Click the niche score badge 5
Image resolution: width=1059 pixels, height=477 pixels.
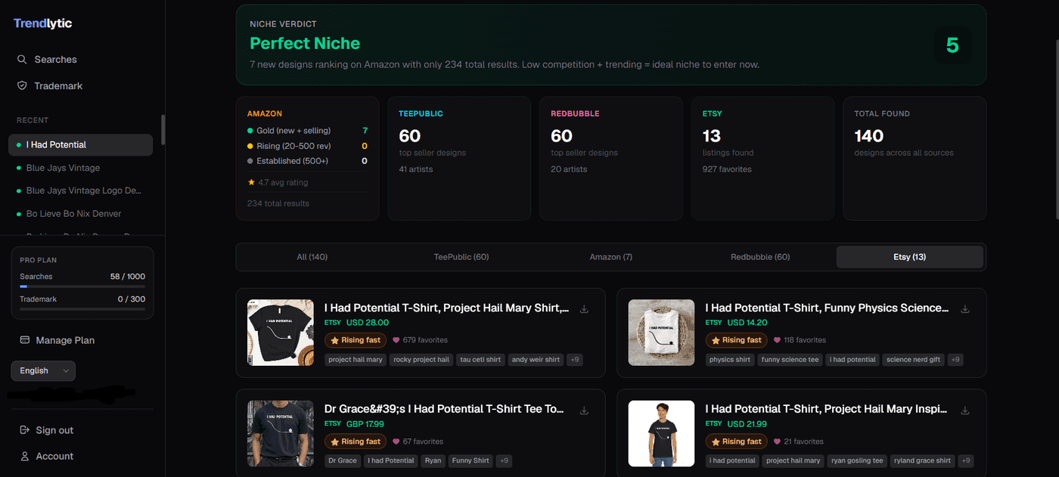point(952,45)
